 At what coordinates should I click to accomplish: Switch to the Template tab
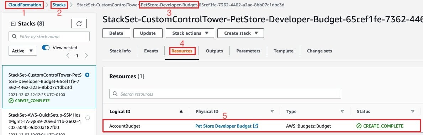(284, 51)
